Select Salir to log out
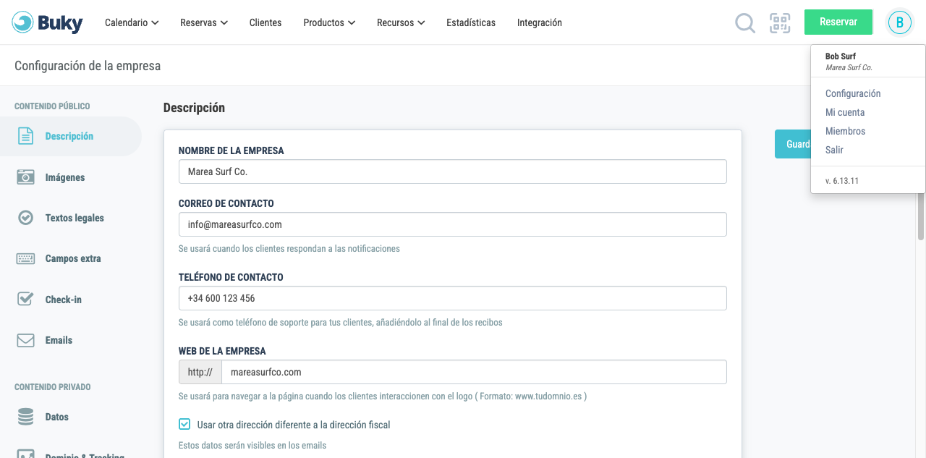Viewport: 926px width, 458px height. pos(834,150)
